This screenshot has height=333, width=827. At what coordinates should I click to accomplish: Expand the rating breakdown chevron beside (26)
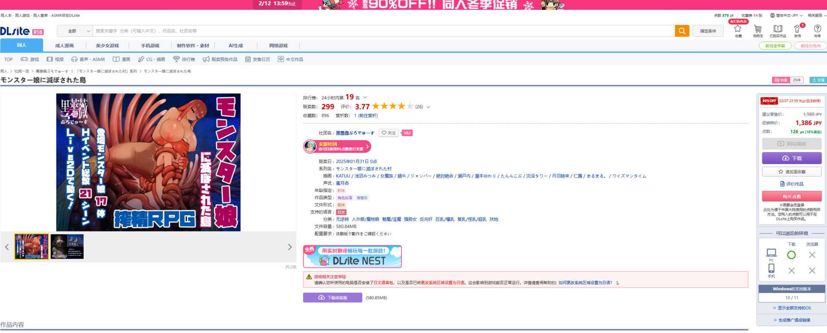point(428,107)
